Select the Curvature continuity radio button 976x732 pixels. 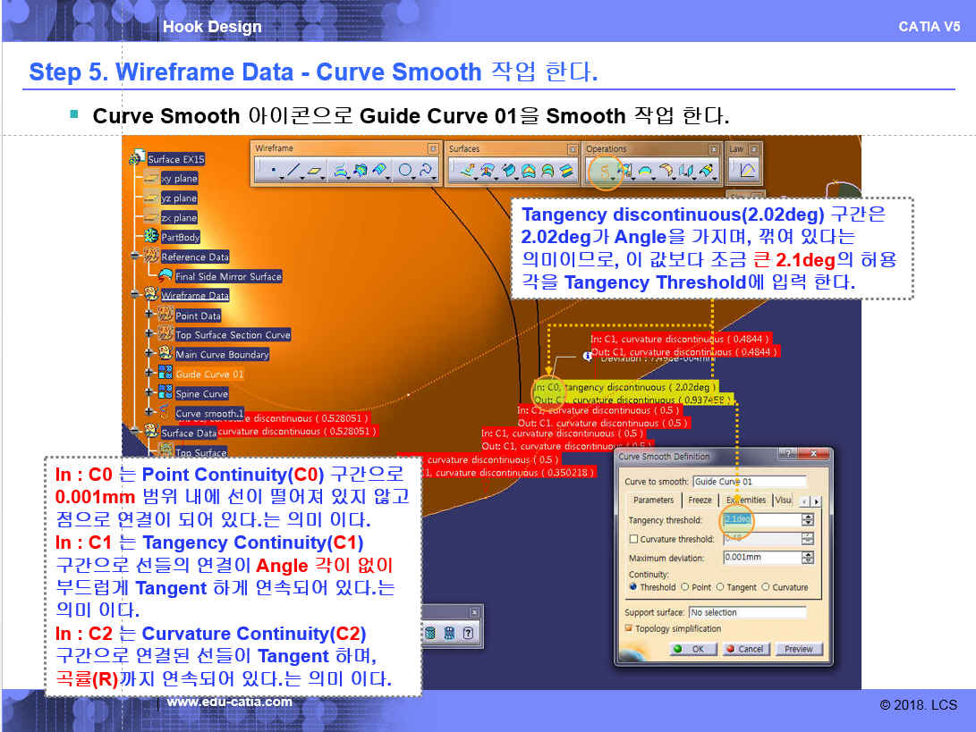click(x=765, y=587)
